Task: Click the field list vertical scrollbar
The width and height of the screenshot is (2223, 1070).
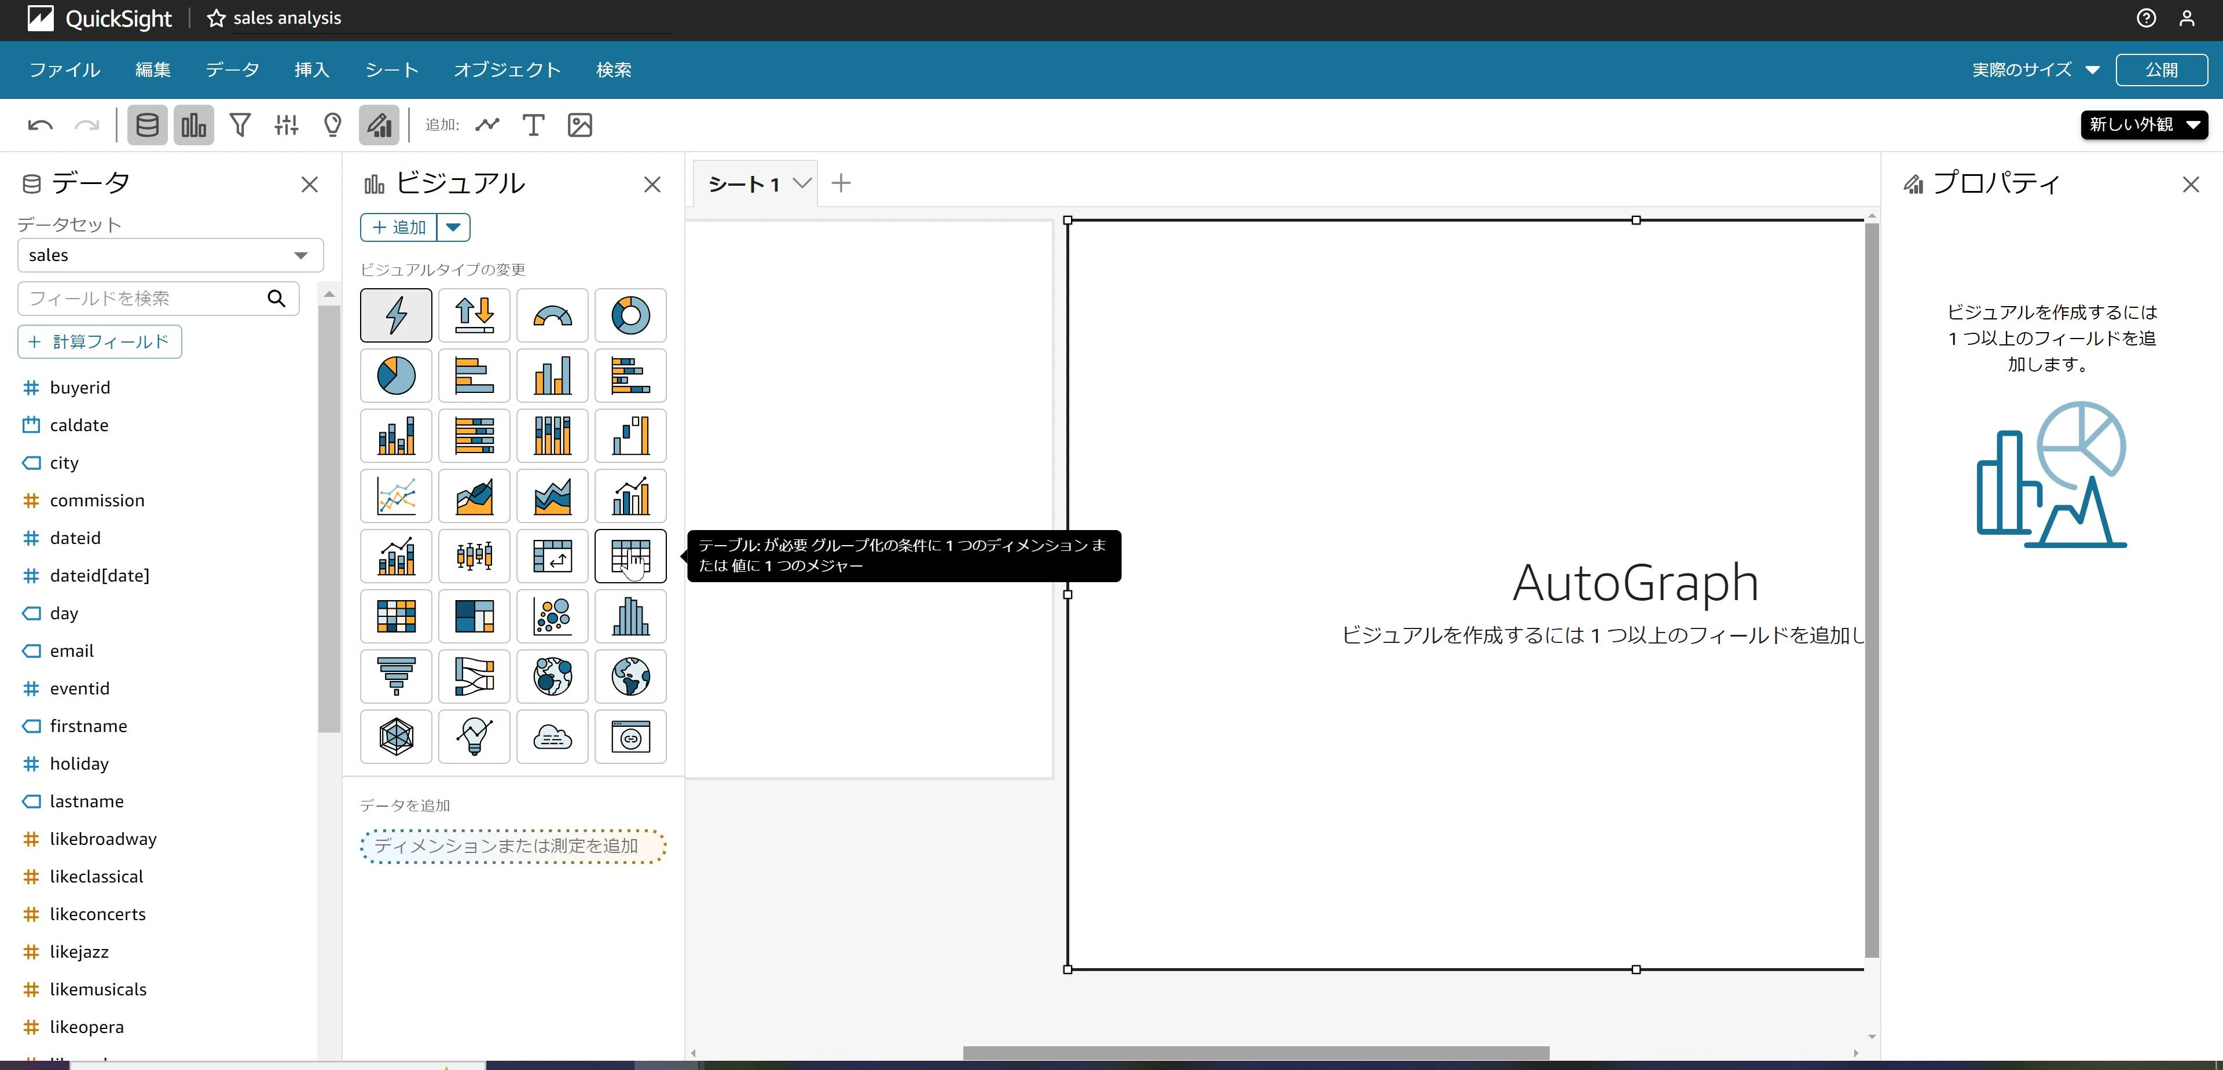Action: click(x=329, y=518)
